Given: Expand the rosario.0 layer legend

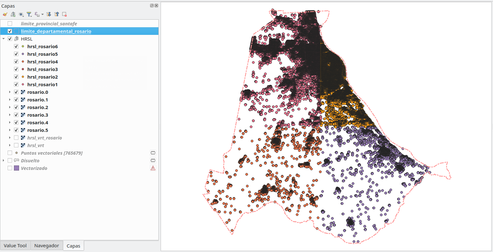Looking at the screenshot, I should (x=10, y=92).
